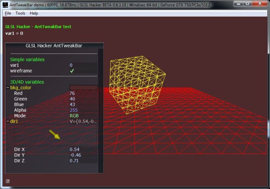
Task: Select the var1 value field
Action: (x=83, y=65)
